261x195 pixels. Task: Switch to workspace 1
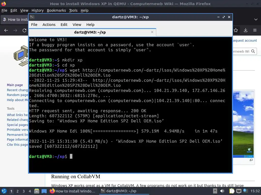coord(11,191)
